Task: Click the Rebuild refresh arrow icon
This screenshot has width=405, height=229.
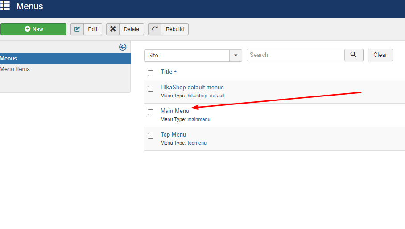Action: tap(155, 29)
